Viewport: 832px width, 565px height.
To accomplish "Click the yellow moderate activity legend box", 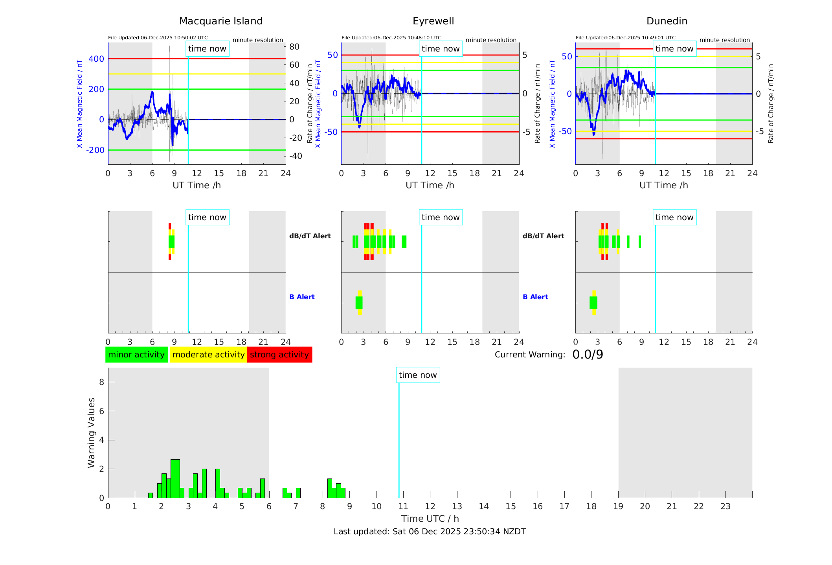I will [208, 355].
